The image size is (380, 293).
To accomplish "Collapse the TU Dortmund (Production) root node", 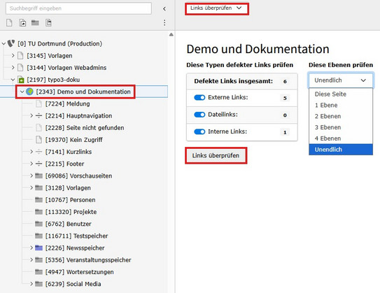I will point(3,44).
